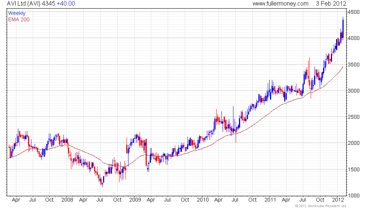The height and width of the screenshot is (209, 366).
Task: Click the 2500 price axis label
Action: coord(353,117)
